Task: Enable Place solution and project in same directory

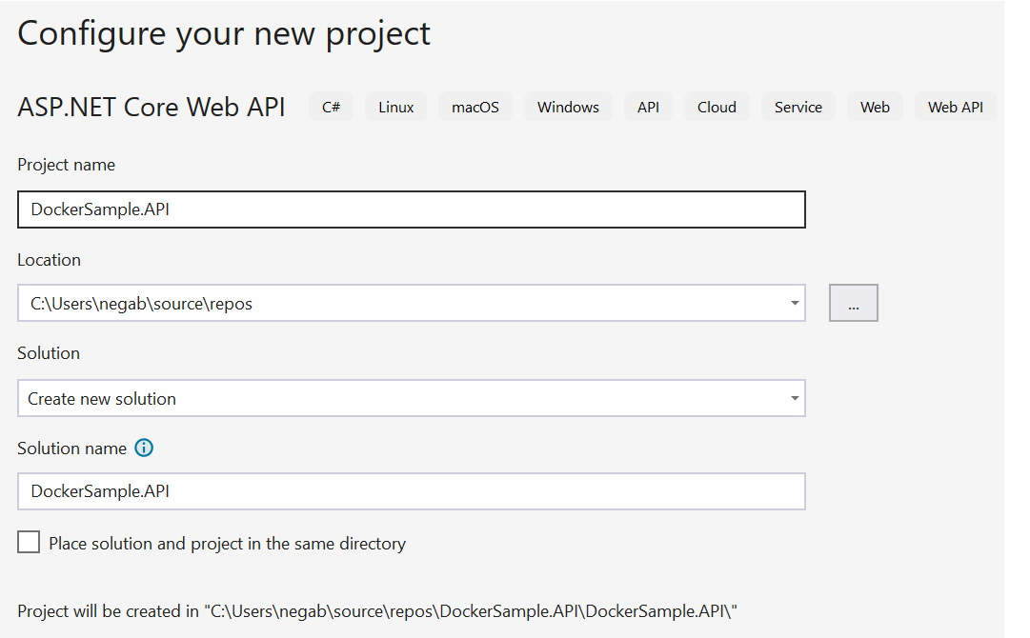Action: click(x=29, y=542)
